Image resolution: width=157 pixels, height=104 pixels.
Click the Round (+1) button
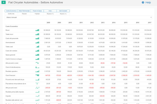[x=50, y=14]
